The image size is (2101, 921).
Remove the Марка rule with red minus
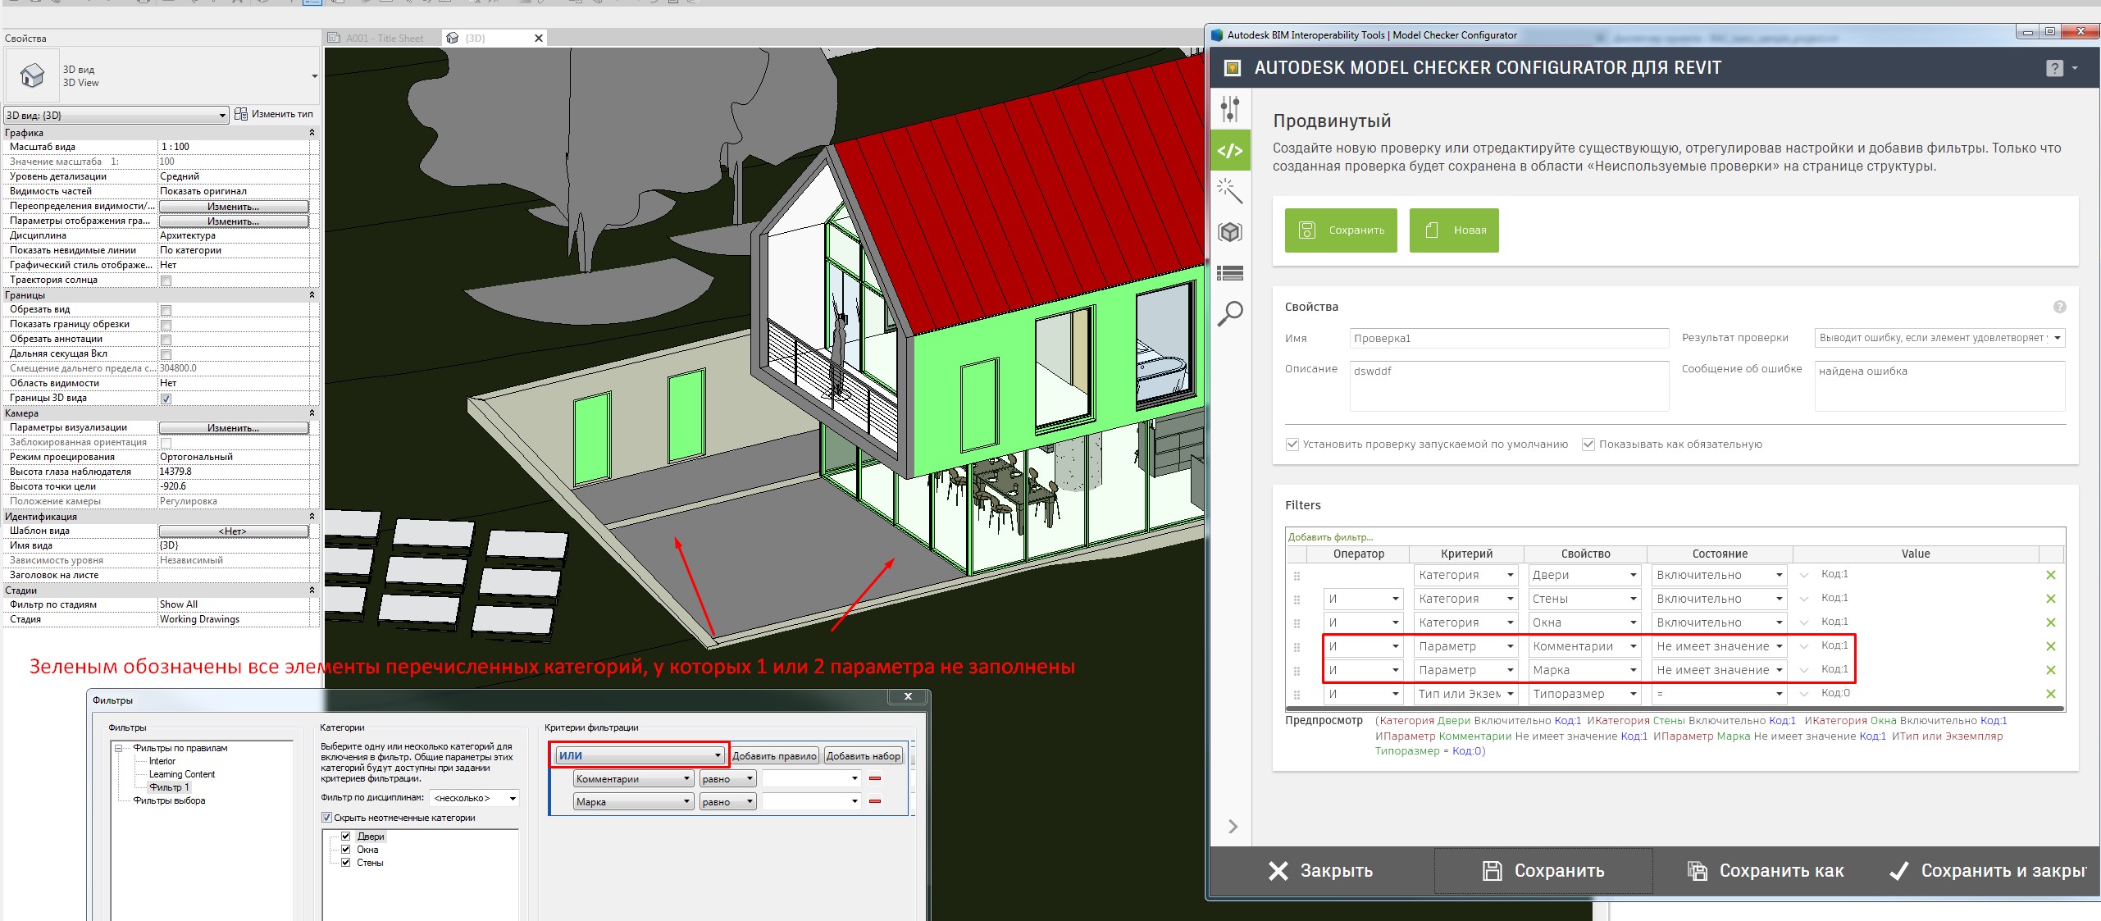pyautogui.click(x=875, y=801)
